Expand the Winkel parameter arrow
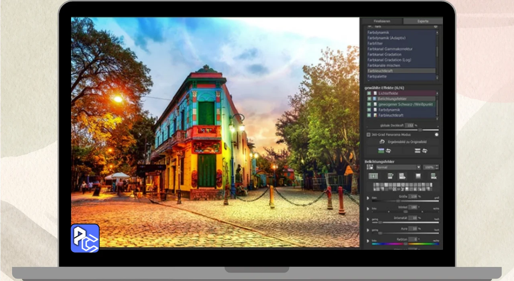 368,209
